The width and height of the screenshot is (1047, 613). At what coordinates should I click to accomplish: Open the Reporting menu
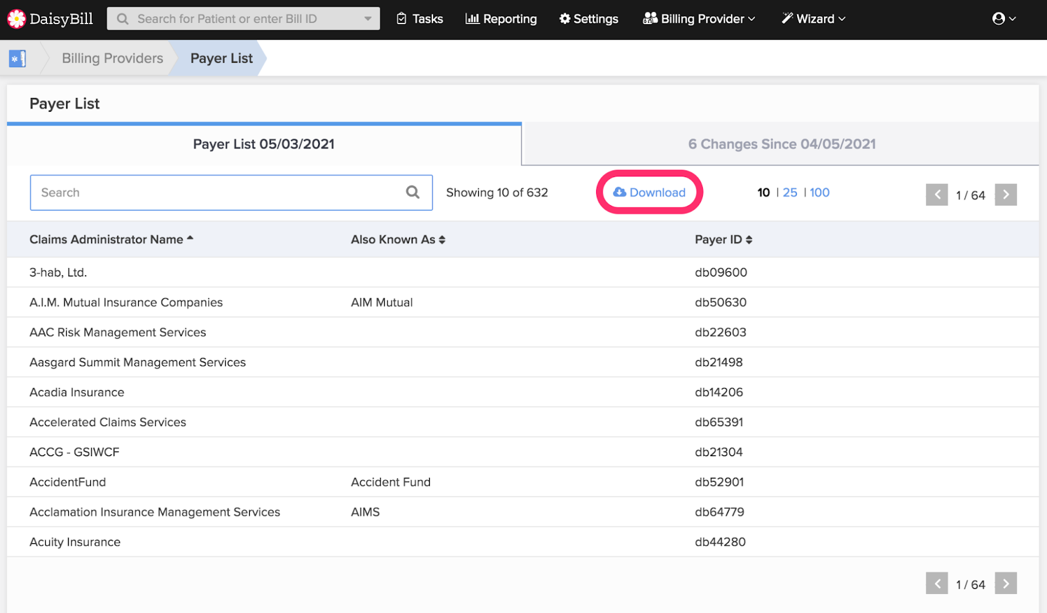point(501,19)
